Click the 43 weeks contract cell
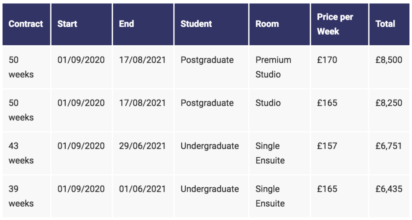 click(26, 153)
